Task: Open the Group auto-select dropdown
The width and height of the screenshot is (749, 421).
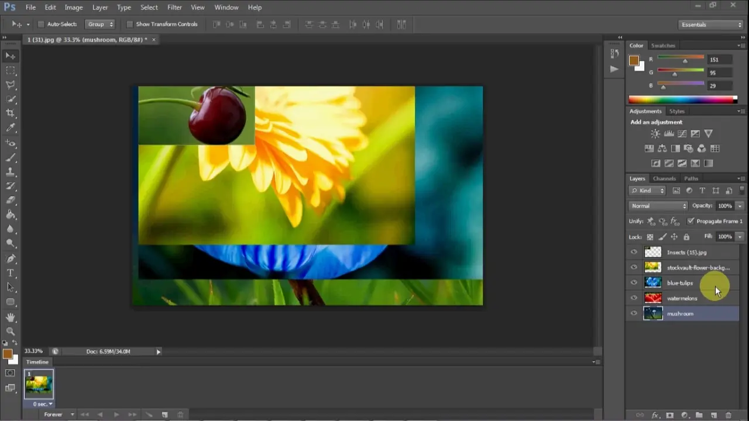Action: [100, 25]
